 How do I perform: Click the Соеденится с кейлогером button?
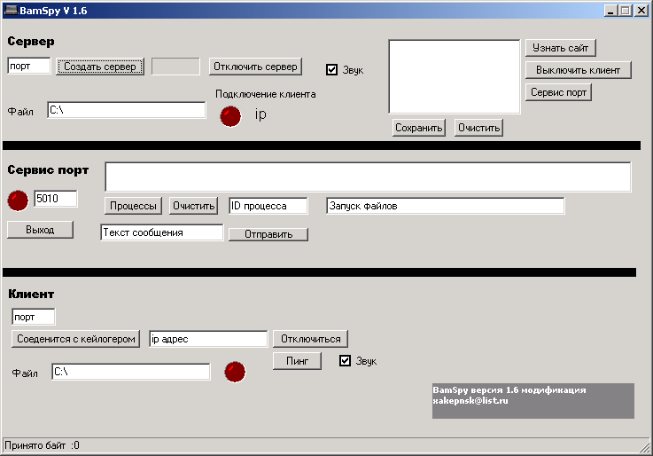(x=75, y=339)
